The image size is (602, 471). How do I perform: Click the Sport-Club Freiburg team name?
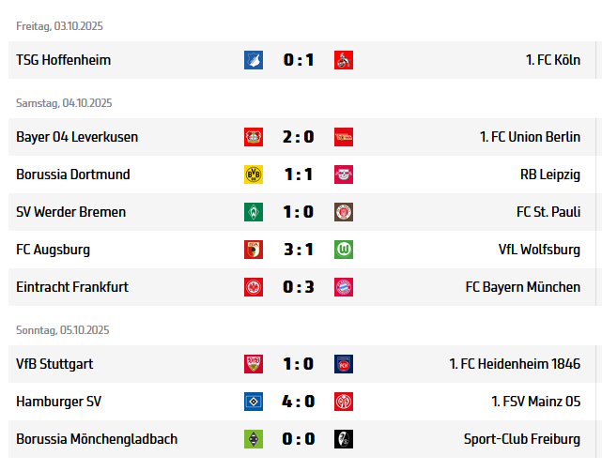click(x=522, y=439)
